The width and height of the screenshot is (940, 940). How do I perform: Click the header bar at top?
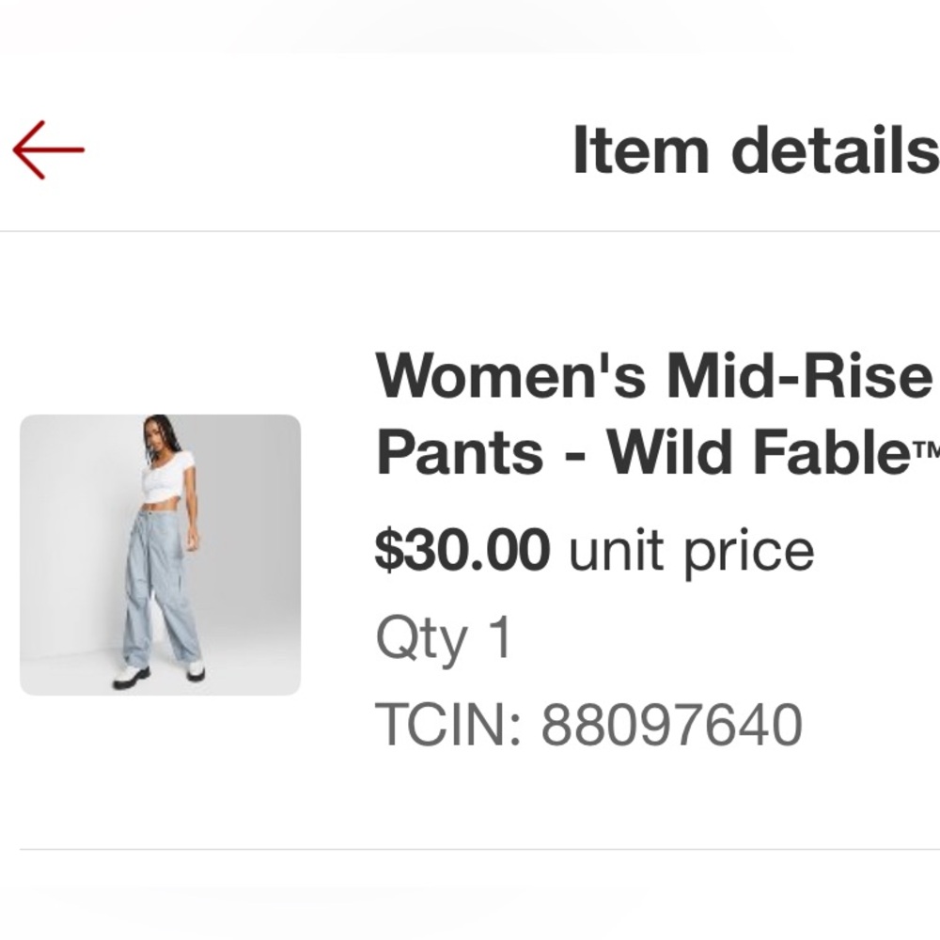coord(470,150)
